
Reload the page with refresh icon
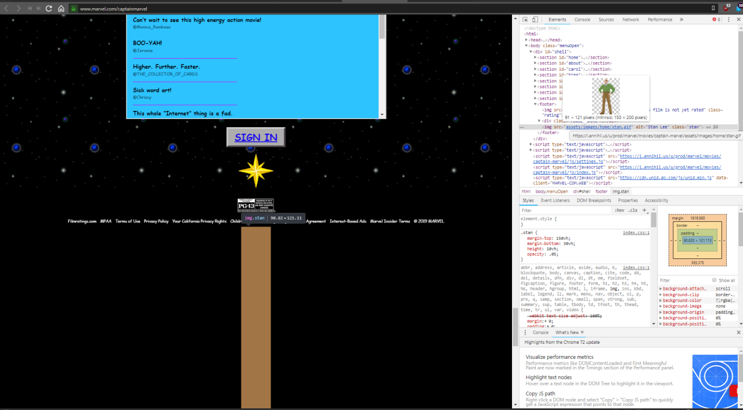(x=49, y=9)
